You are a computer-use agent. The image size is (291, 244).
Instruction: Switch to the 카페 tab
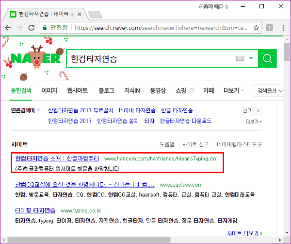(209, 90)
